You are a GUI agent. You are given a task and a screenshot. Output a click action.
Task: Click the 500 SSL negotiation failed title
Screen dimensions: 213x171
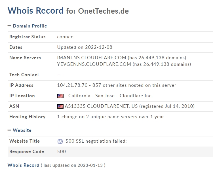(96, 141)
